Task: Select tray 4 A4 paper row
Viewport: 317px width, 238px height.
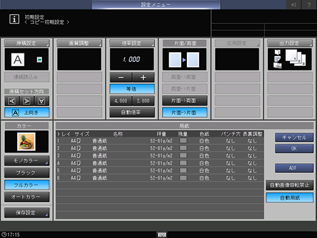Action: tap(160, 163)
